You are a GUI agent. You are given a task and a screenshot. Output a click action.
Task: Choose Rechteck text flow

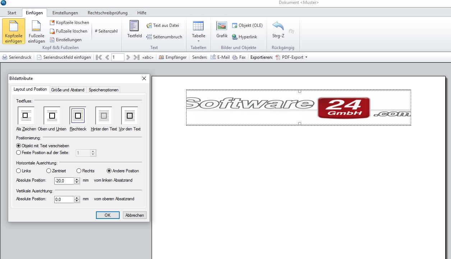point(78,115)
